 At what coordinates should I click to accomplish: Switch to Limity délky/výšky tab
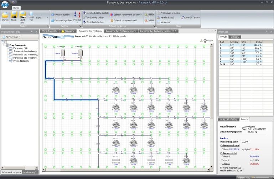(x=228, y=119)
